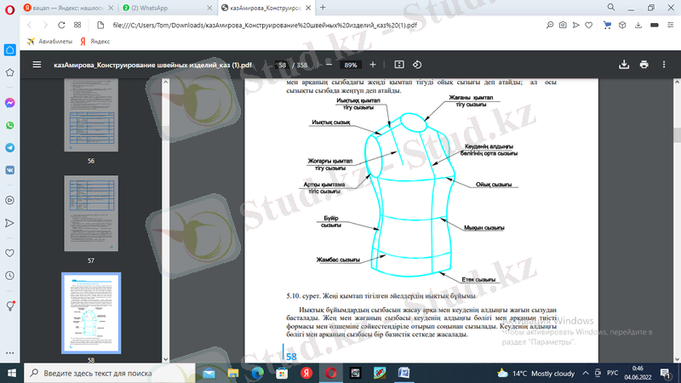Zoom out the PDF with minus button
681x383 pixels.
click(329, 65)
